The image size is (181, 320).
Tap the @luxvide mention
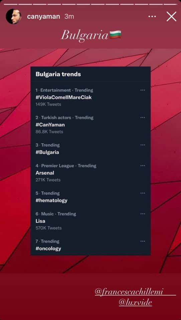135,303
